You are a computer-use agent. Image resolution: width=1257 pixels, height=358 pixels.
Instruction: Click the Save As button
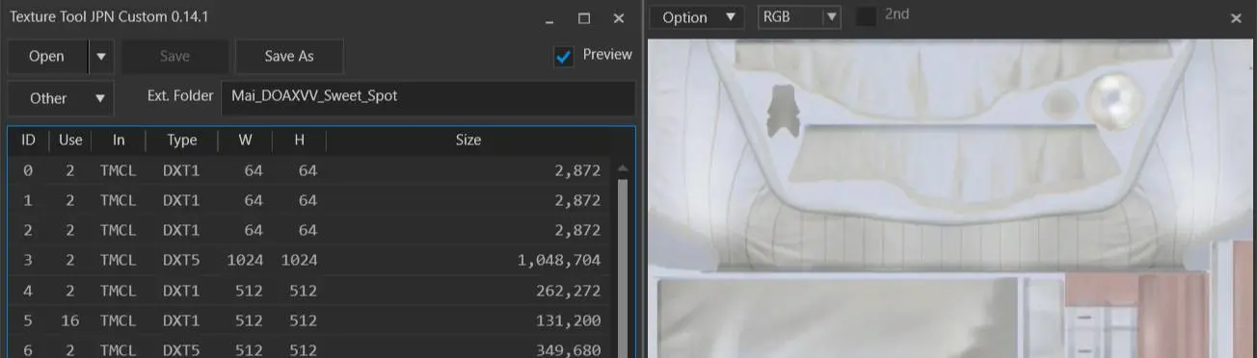(x=289, y=57)
